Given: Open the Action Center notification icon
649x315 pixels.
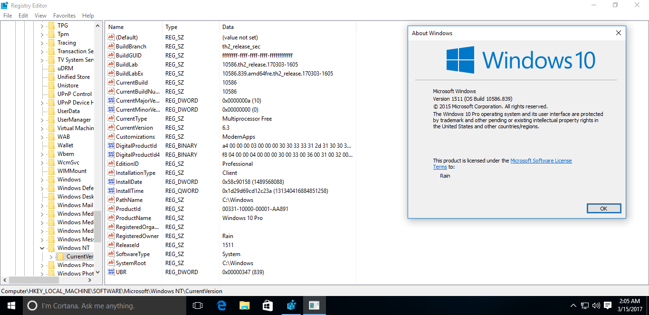Looking at the screenshot, I should pyautogui.click(x=608, y=305).
